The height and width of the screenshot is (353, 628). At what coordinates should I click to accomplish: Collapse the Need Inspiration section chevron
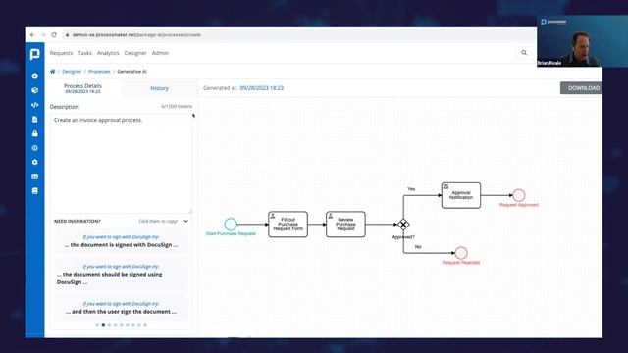185,221
